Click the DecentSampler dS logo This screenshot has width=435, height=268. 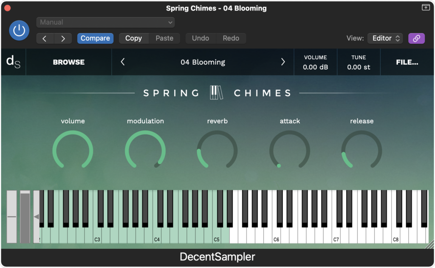click(x=13, y=62)
